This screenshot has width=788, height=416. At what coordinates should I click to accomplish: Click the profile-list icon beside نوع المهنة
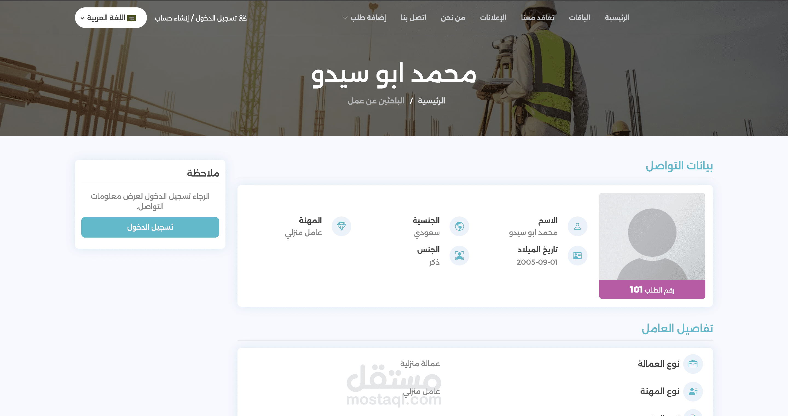click(x=693, y=391)
